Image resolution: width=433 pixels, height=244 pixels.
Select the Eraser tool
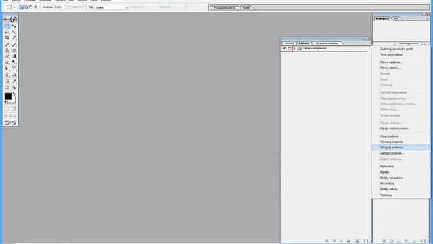[7, 56]
